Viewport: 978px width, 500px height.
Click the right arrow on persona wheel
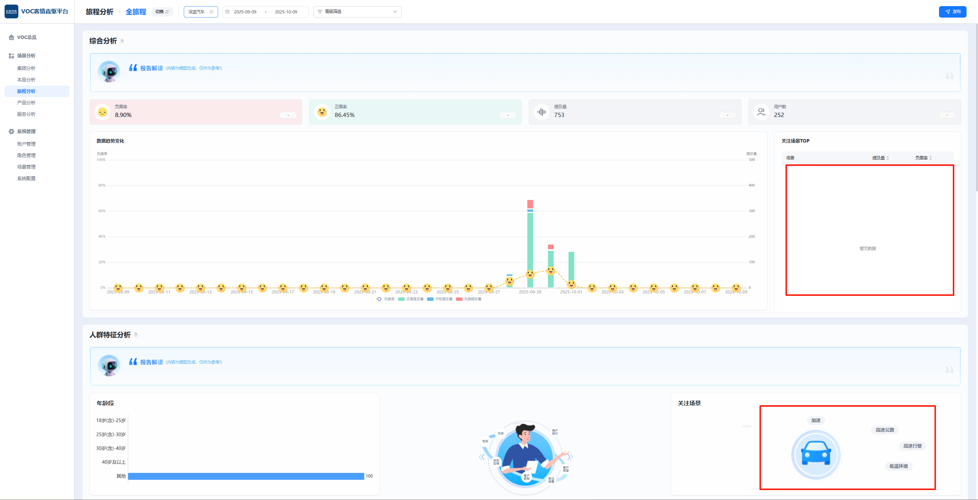[x=570, y=457]
